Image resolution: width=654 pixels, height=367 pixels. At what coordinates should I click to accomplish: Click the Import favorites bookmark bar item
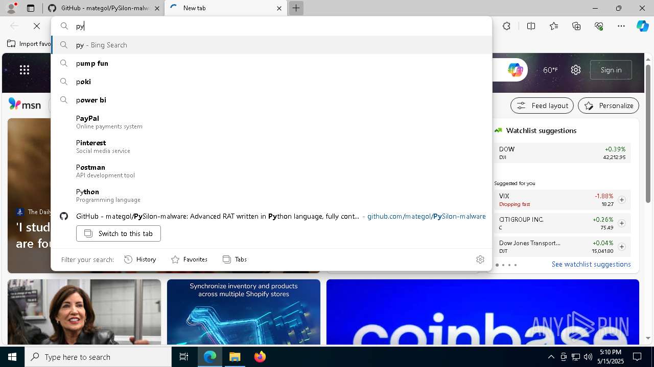coord(29,44)
